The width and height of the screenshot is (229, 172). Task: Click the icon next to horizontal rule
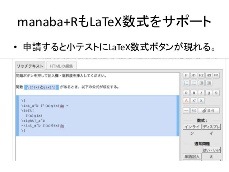tap(194, 111)
